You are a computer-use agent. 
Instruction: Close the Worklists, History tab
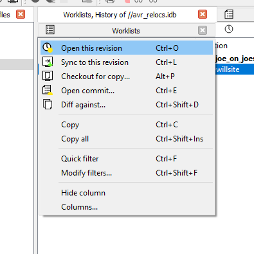(203, 14)
